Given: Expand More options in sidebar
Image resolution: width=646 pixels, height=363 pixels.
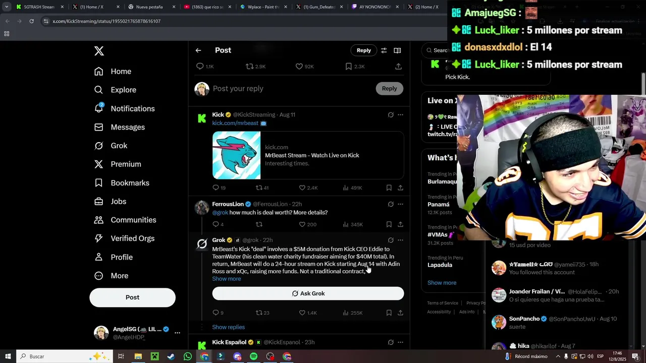Looking at the screenshot, I should click(112, 276).
